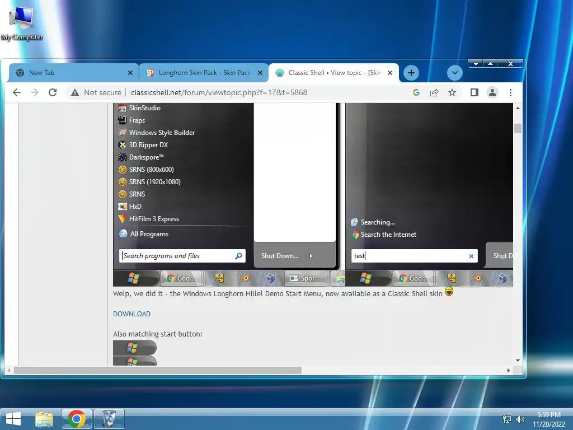The width and height of the screenshot is (573, 430).
Task: Click HitFilm 3 Express entry
Action: (149, 219)
